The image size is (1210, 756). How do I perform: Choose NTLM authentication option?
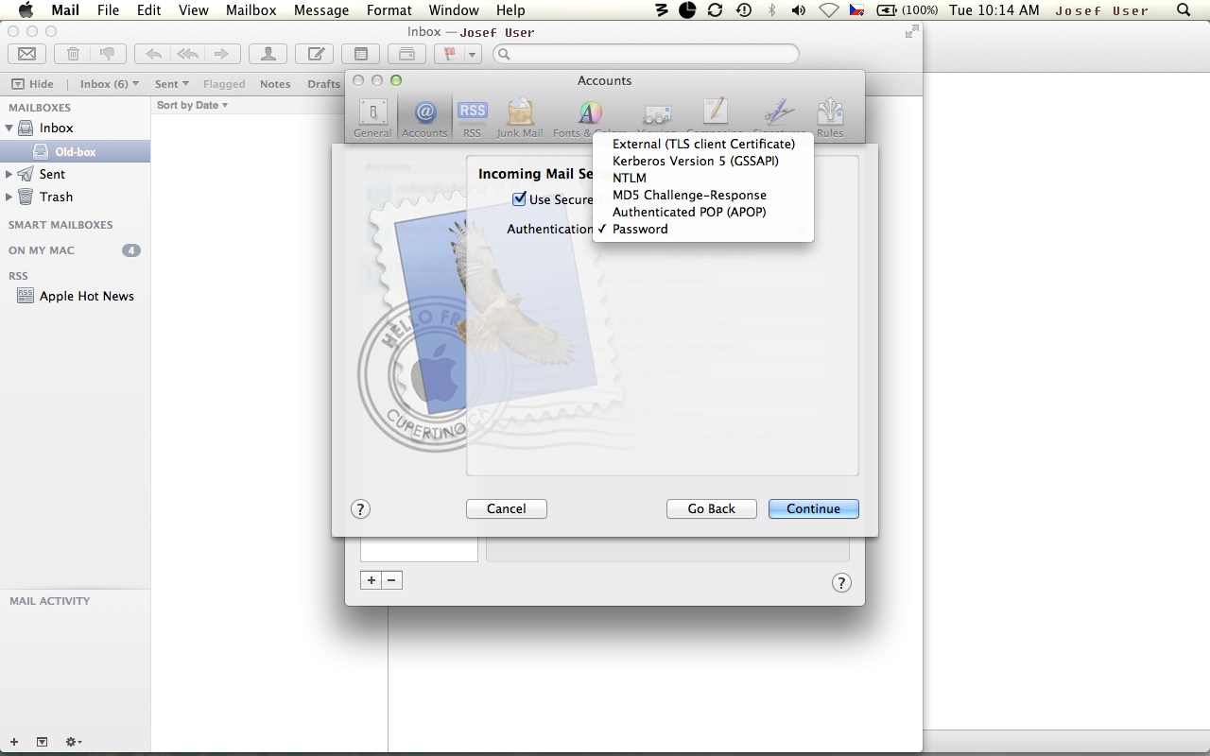pyautogui.click(x=703, y=178)
